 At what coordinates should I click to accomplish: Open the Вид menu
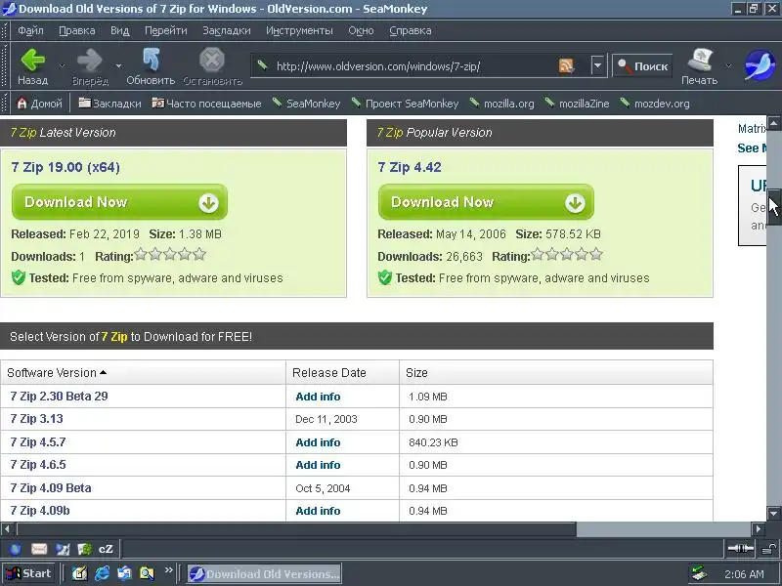[x=119, y=30]
